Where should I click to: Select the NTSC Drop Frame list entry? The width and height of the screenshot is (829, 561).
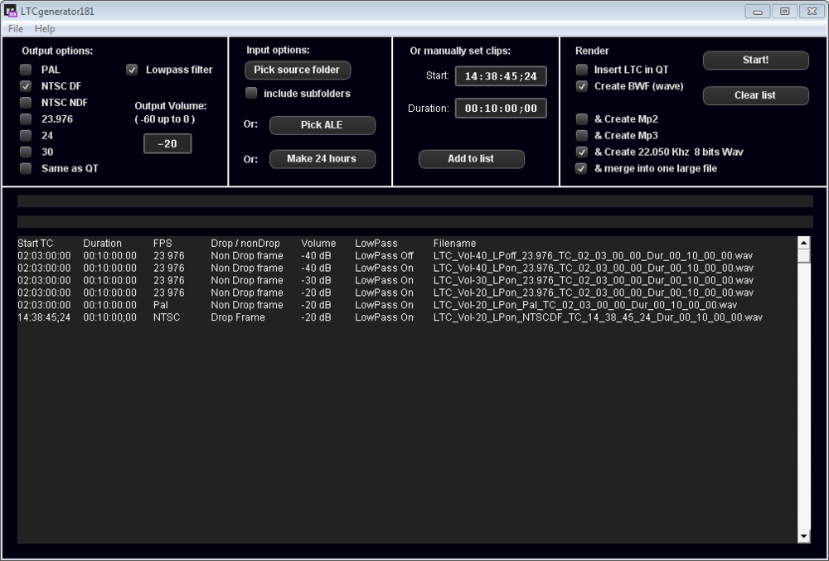point(390,317)
